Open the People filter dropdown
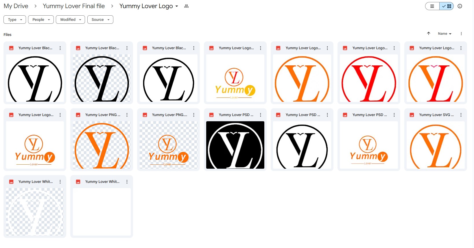The image size is (474, 248). coord(41,20)
